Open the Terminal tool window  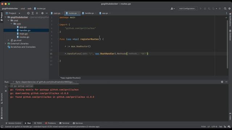pyautogui.click(x=65, y=123)
